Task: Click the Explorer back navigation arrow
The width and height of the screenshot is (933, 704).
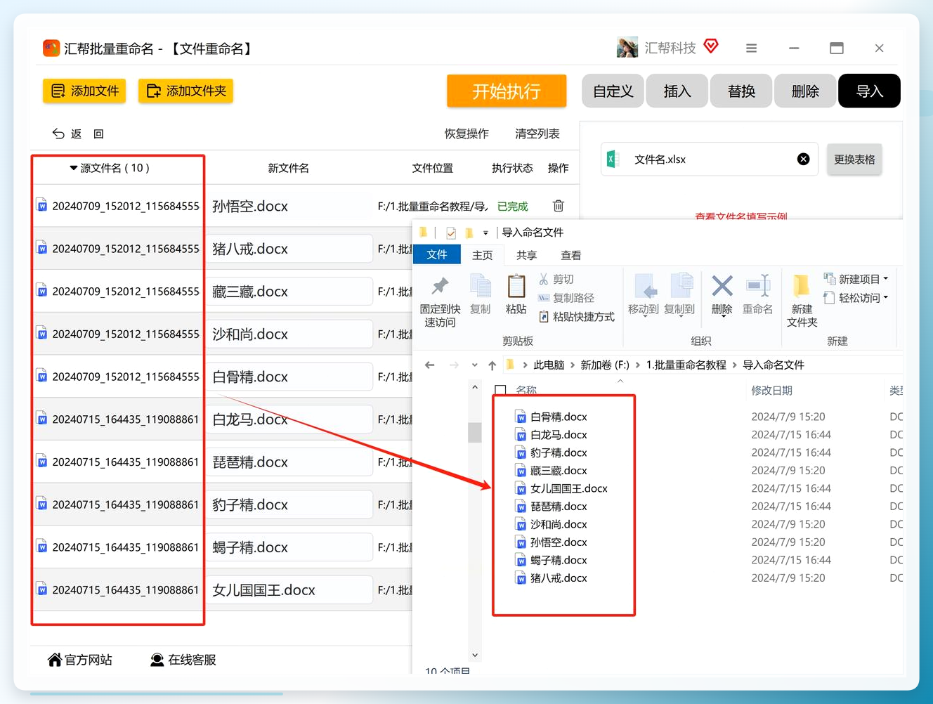Action: 430,365
